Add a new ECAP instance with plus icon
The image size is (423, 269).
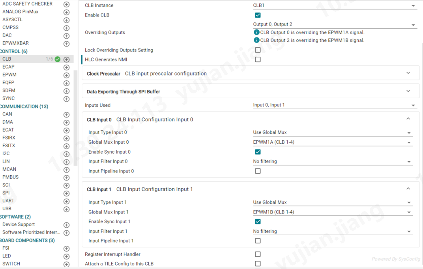pos(66,67)
